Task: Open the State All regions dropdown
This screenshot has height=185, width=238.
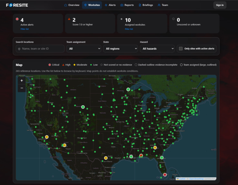Action: coord(120,48)
